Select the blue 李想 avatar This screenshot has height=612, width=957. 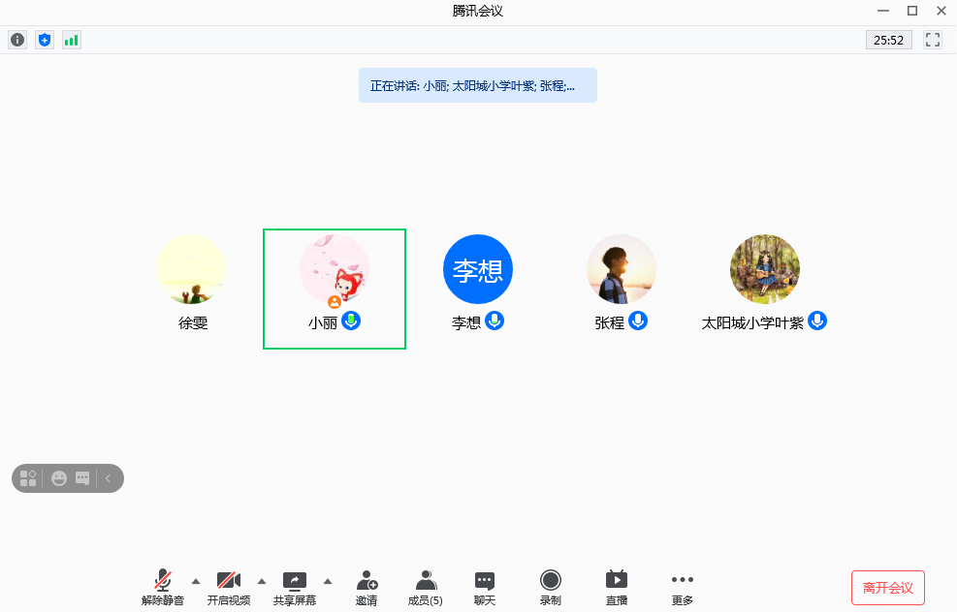tap(478, 269)
